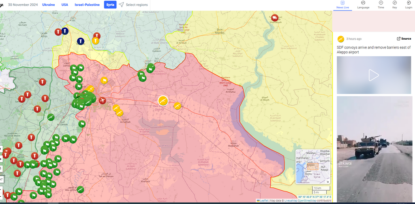Open the Time picker
This screenshot has width=415, height=204.
pyautogui.click(x=381, y=5)
